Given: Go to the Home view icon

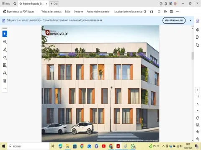Looking at the screenshot, I should 15,4.
